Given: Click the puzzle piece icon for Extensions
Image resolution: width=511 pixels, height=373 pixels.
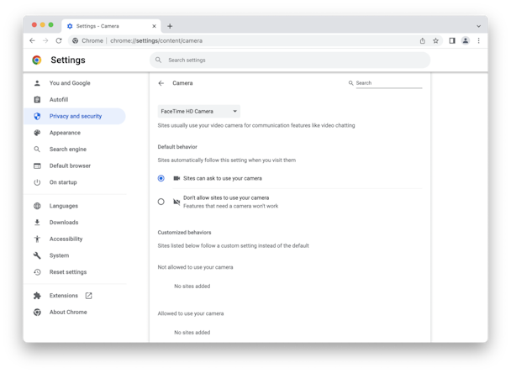Looking at the screenshot, I should 37,296.
